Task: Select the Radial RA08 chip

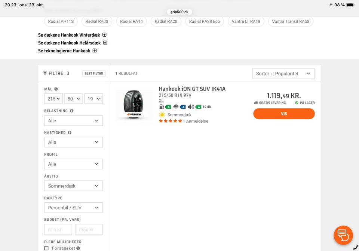Action: click(x=97, y=21)
